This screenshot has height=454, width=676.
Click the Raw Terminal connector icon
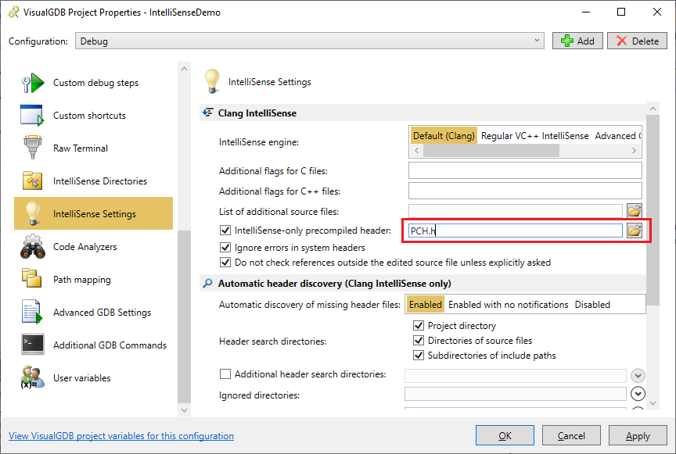[32, 148]
